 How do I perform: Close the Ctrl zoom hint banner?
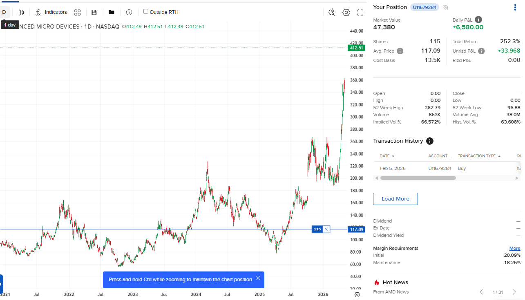[258, 278]
